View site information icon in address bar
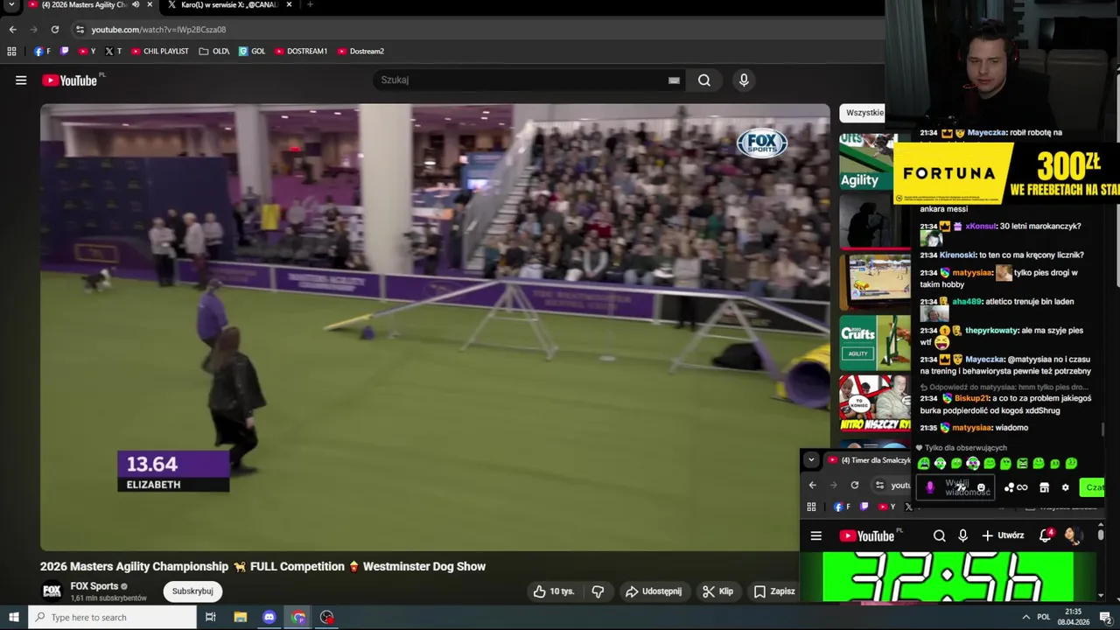Image resolution: width=1120 pixels, height=630 pixels. 80,30
